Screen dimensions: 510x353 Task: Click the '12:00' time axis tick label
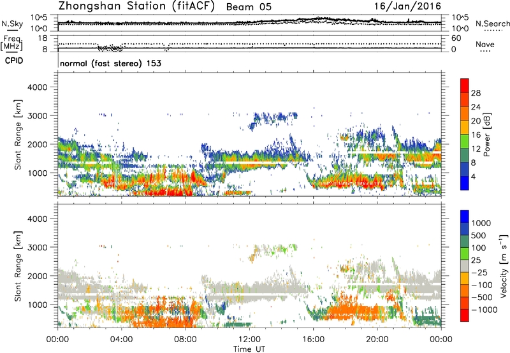pos(249,340)
